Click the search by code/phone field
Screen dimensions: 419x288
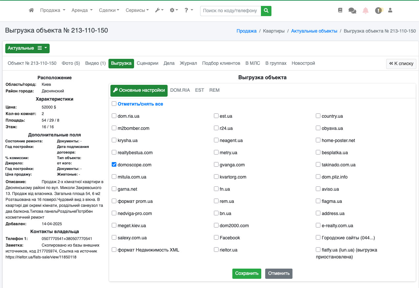(230, 11)
